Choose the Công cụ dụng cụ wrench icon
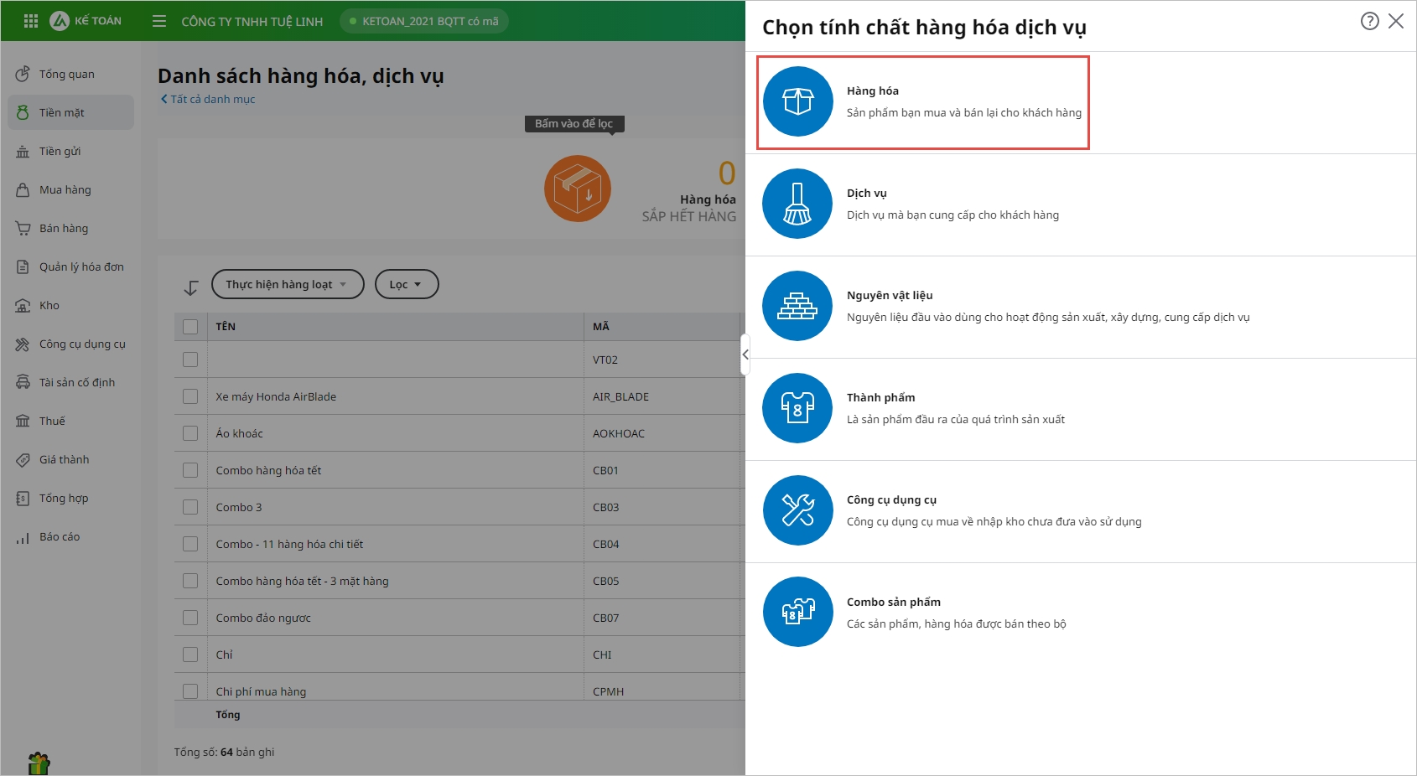 pyautogui.click(x=797, y=510)
